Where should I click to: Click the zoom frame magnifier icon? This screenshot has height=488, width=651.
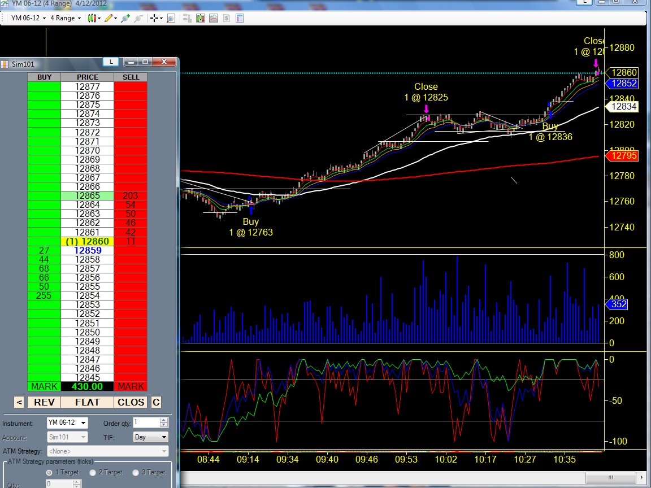click(x=171, y=18)
